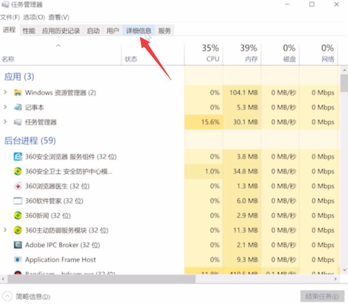Click the 1.0% CPU value
This screenshot has height=306, width=348.
212,171
